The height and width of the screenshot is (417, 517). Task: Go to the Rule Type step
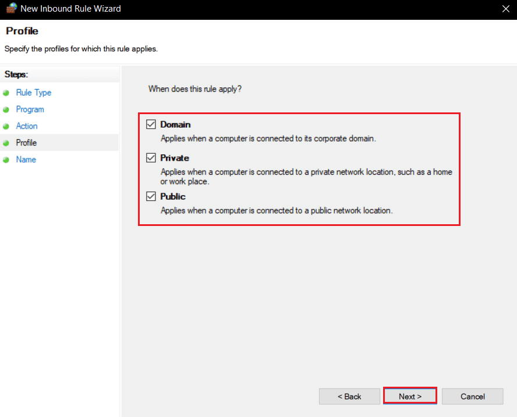coord(34,93)
